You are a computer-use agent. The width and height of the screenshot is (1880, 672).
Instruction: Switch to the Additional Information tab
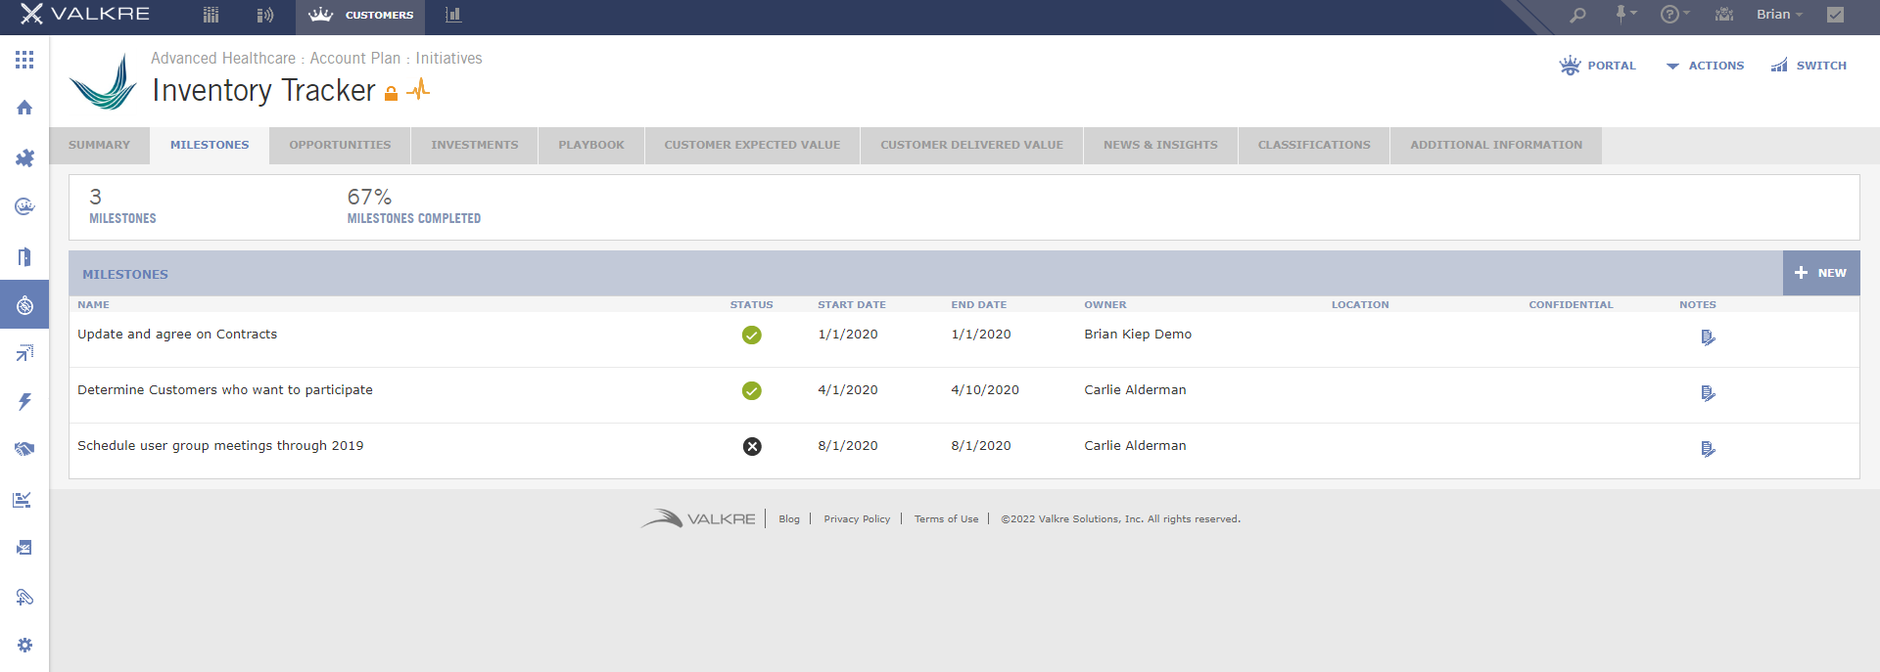[x=1496, y=145]
